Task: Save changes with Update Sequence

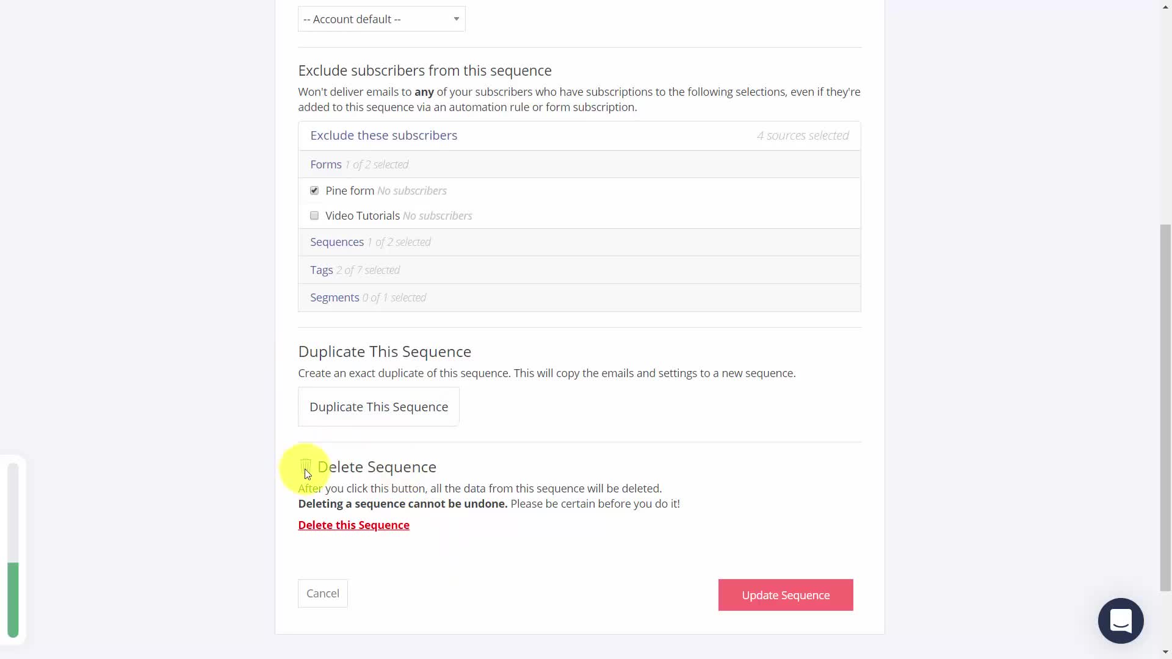Action: 786,596
